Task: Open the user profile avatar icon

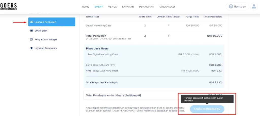Action: [x=254, y=7]
